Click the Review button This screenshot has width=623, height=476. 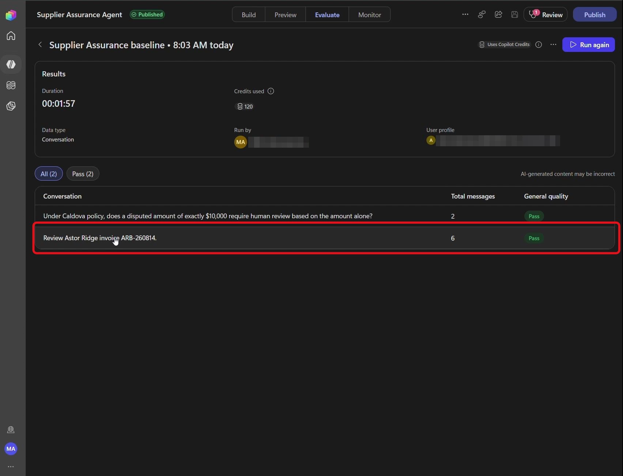(x=545, y=15)
